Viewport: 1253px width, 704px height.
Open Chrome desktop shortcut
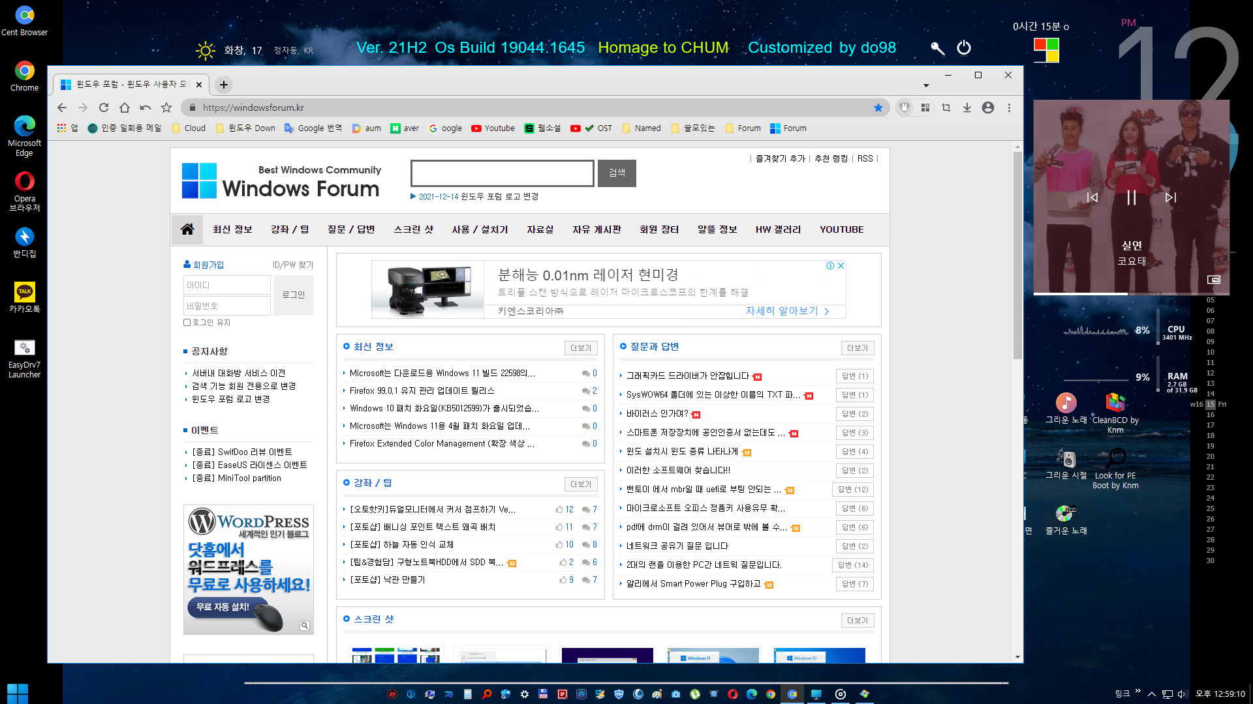coord(24,76)
